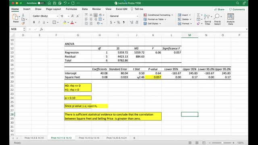
Task: Decrease decimal places
Action: click(137, 23)
